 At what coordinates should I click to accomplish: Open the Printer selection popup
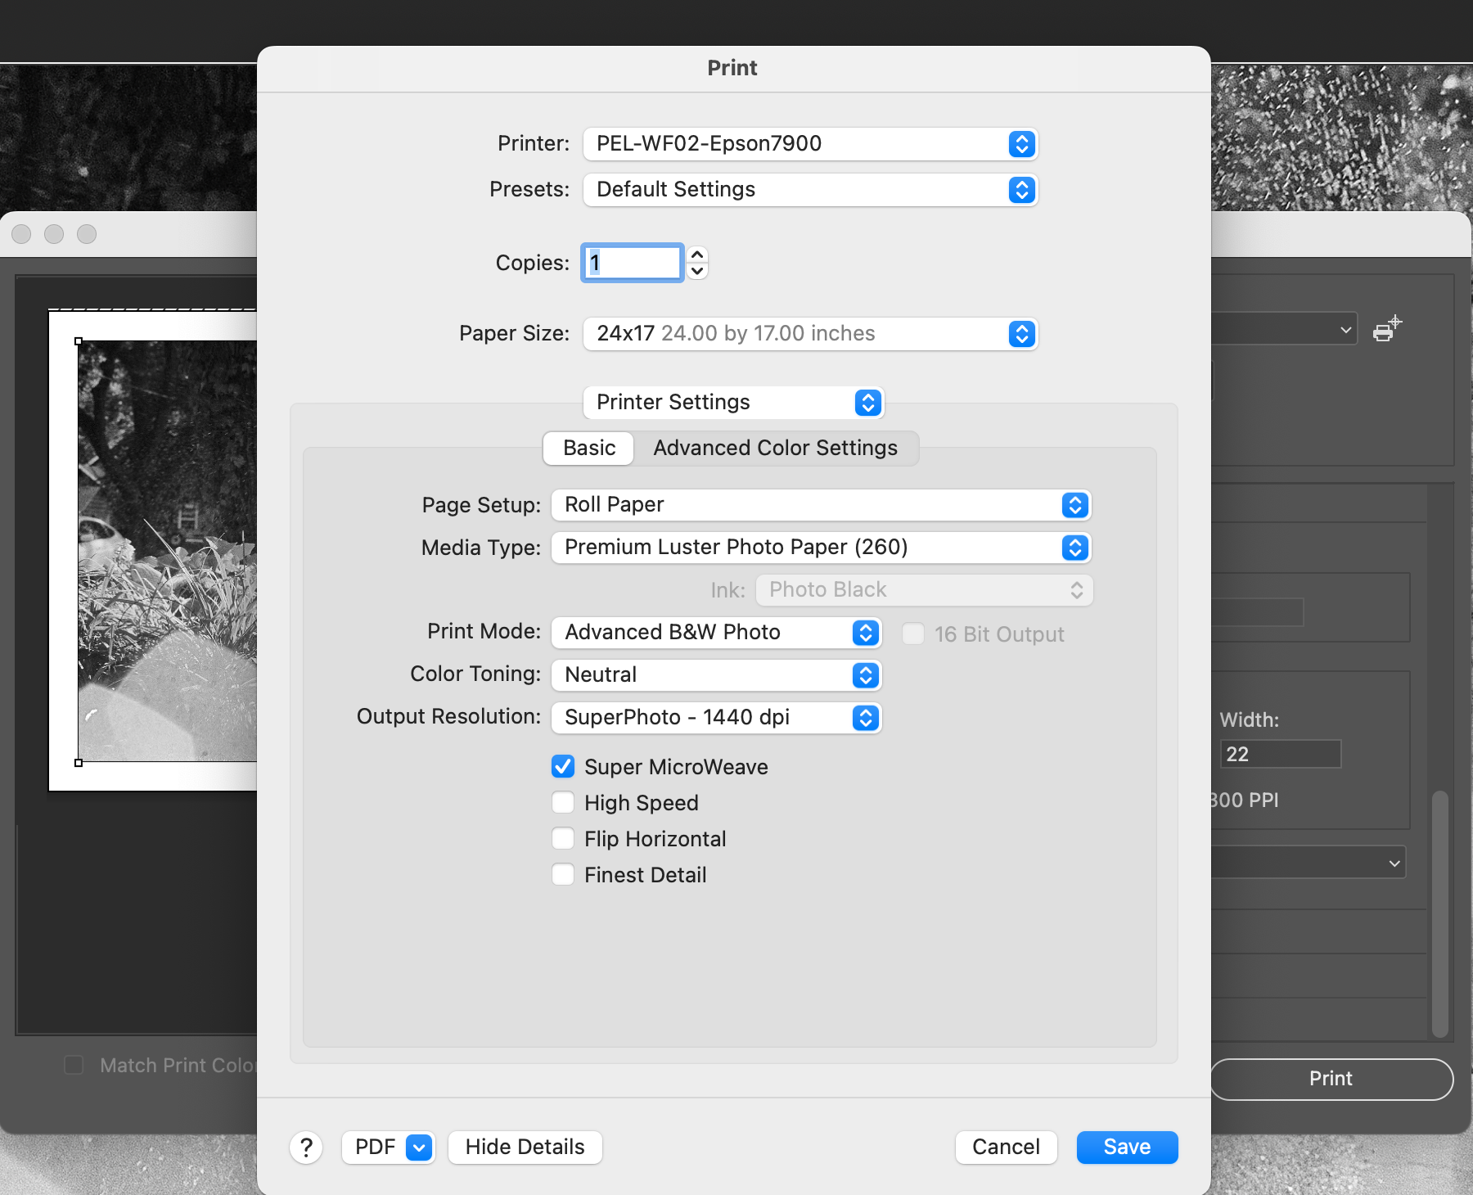tap(810, 144)
